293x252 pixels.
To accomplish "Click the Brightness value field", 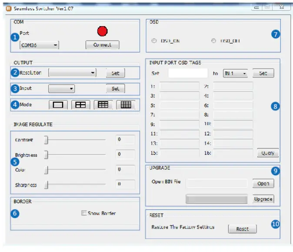I will pyautogui.click(x=125, y=154).
